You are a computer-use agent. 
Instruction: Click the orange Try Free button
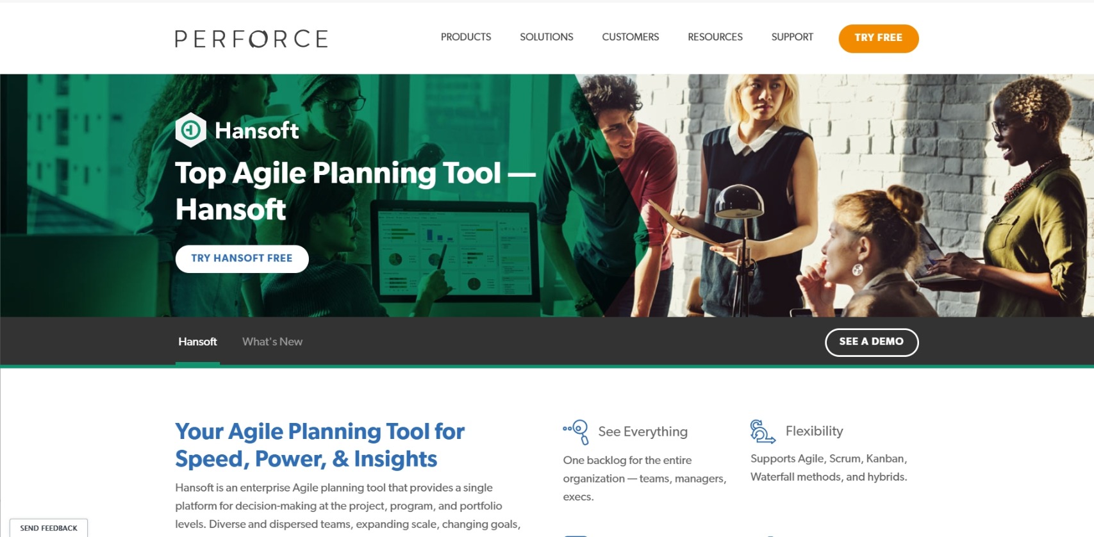point(879,38)
